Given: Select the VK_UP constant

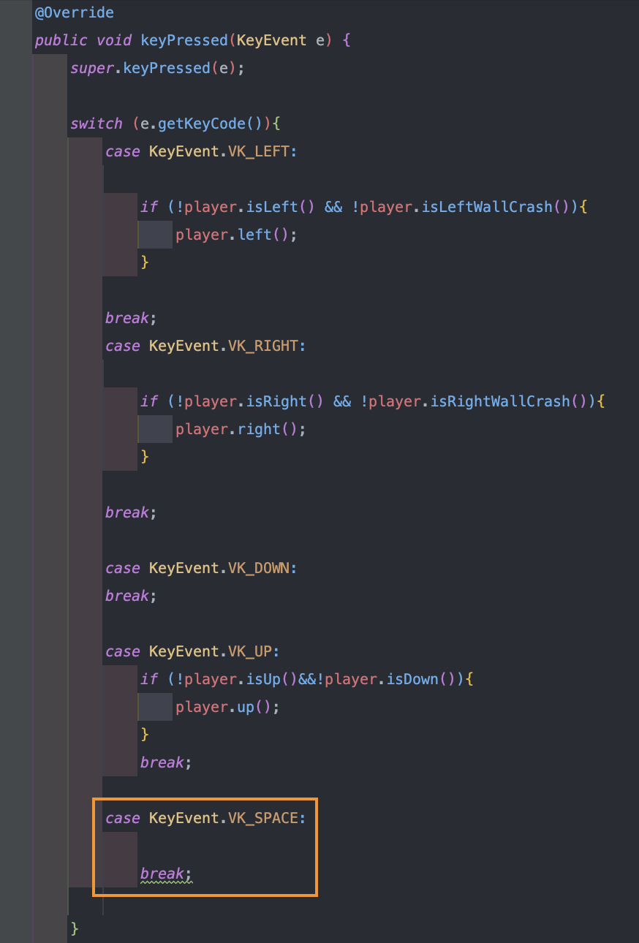Looking at the screenshot, I should point(250,651).
